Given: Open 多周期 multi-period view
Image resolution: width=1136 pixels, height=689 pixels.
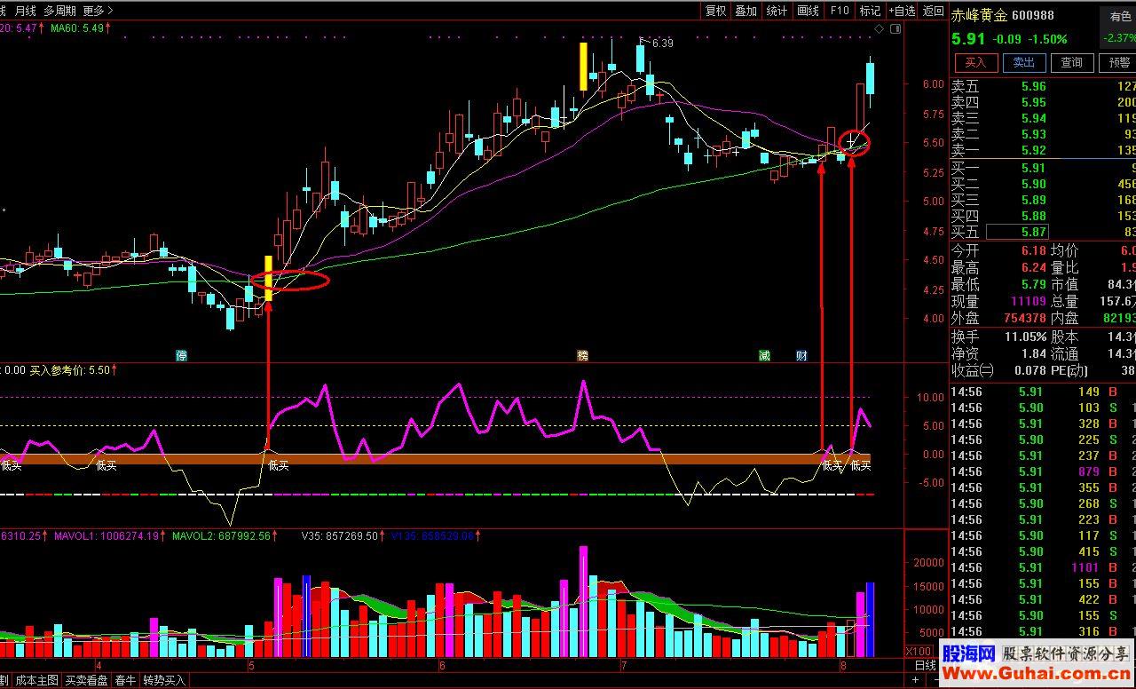Looking at the screenshot, I should tap(59, 11).
